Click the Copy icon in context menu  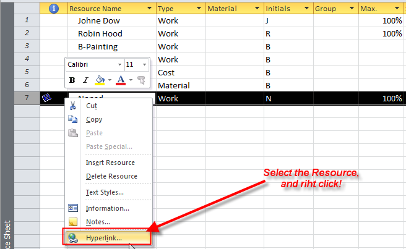click(x=73, y=119)
